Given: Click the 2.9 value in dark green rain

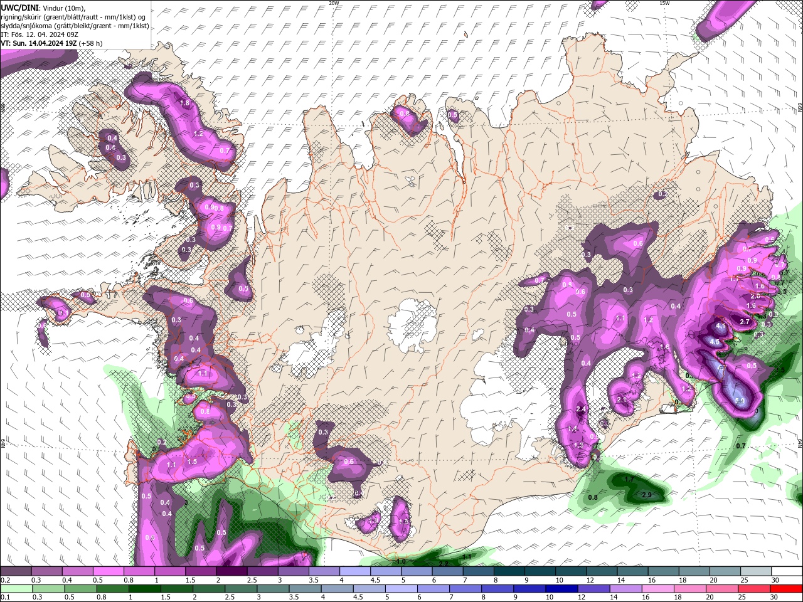Looking at the screenshot, I should [x=647, y=495].
